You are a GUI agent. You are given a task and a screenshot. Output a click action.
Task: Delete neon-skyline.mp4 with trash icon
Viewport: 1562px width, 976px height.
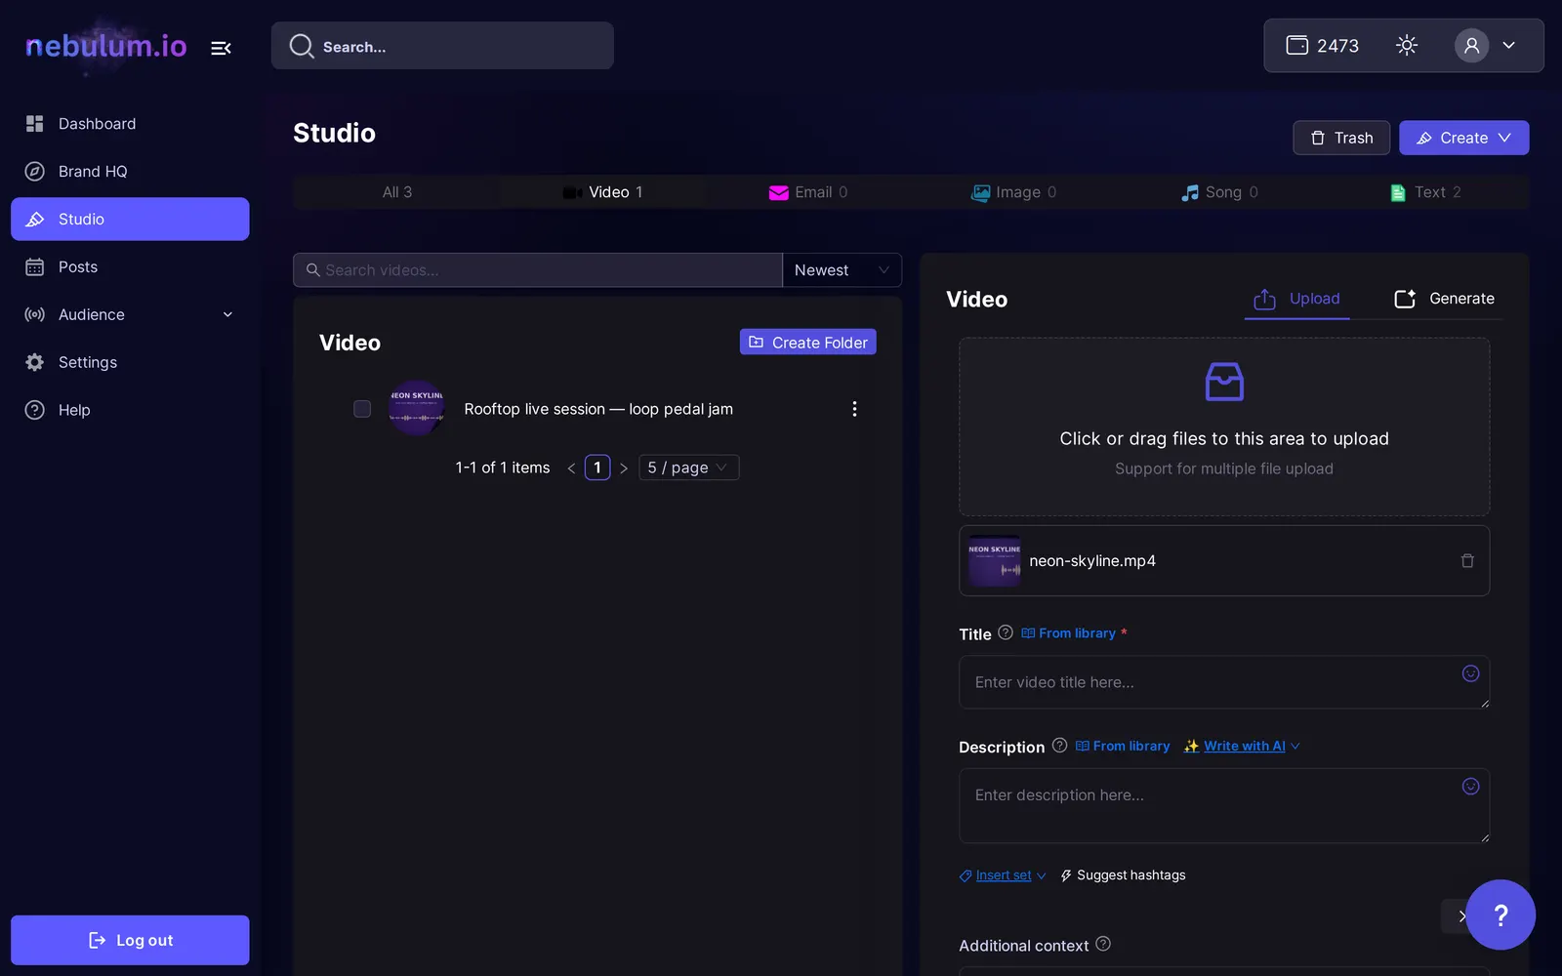point(1467,561)
